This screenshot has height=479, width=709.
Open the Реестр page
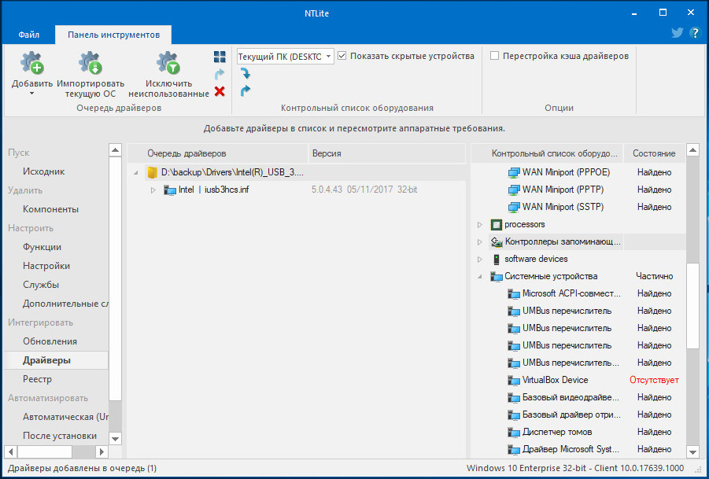coord(38,379)
